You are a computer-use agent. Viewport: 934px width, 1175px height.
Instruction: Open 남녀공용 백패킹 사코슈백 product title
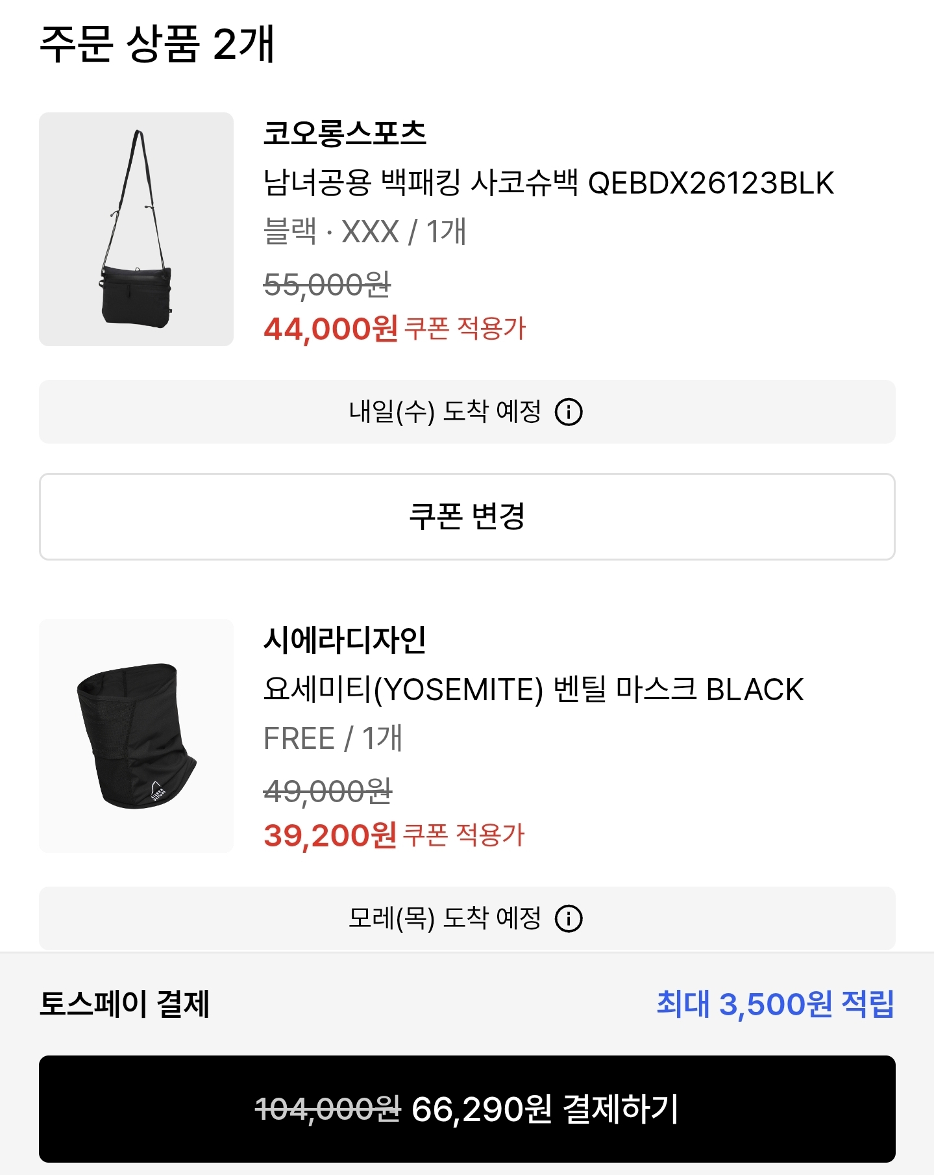point(548,183)
